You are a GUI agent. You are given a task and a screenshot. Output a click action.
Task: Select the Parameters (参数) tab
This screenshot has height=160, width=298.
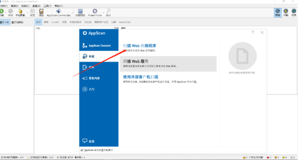pos(46,22)
